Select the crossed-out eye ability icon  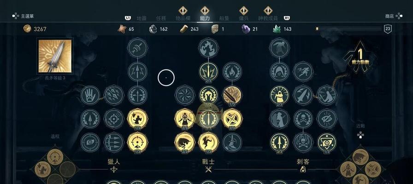pyautogui.click(x=327, y=119)
